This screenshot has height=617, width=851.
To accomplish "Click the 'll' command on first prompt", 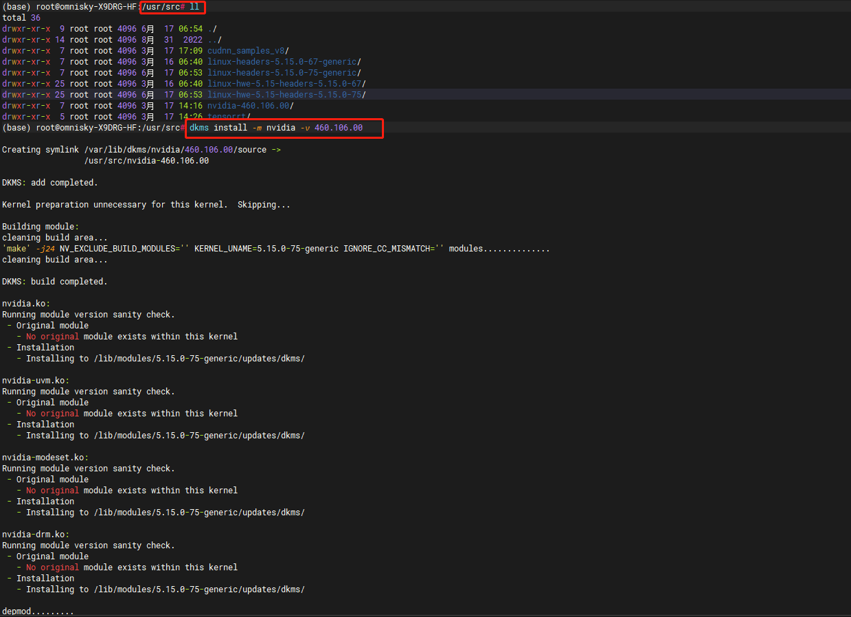I will (x=194, y=7).
